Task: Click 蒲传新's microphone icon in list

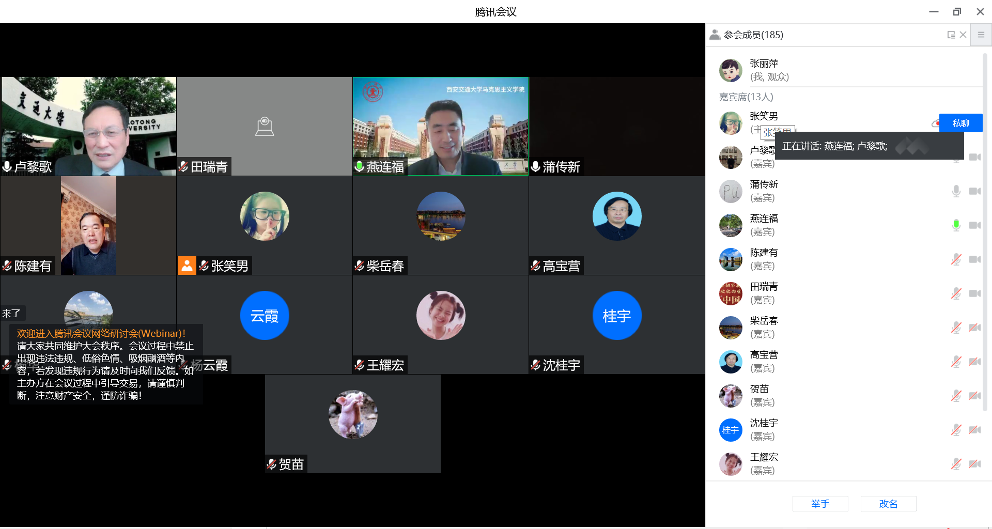Action: coord(956,191)
